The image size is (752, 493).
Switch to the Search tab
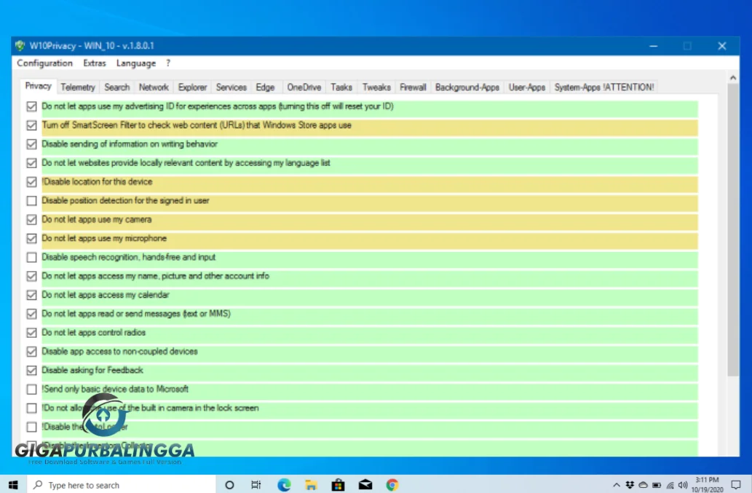coord(117,87)
